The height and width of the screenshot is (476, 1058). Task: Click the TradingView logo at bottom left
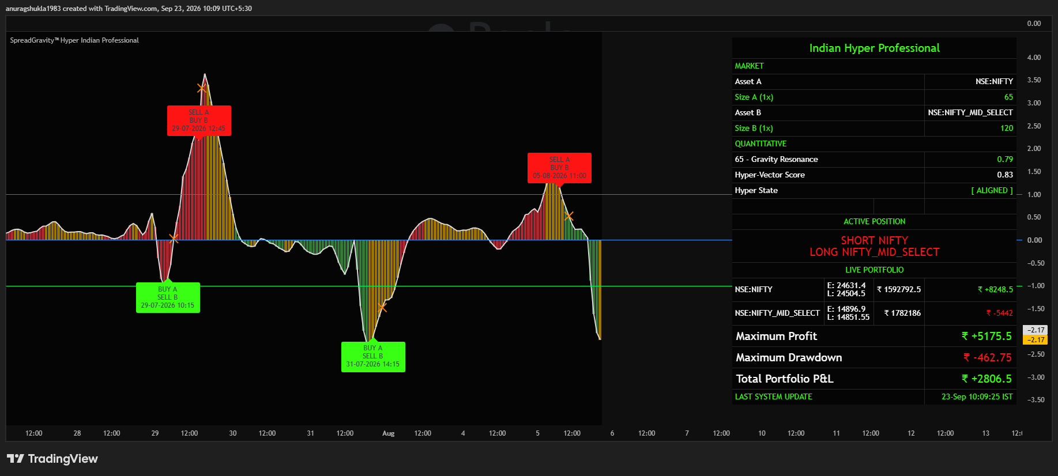pos(52,459)
